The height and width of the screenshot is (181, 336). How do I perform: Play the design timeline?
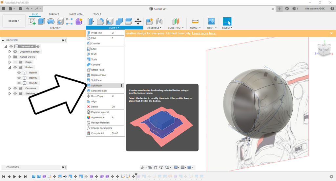(14, 176)
